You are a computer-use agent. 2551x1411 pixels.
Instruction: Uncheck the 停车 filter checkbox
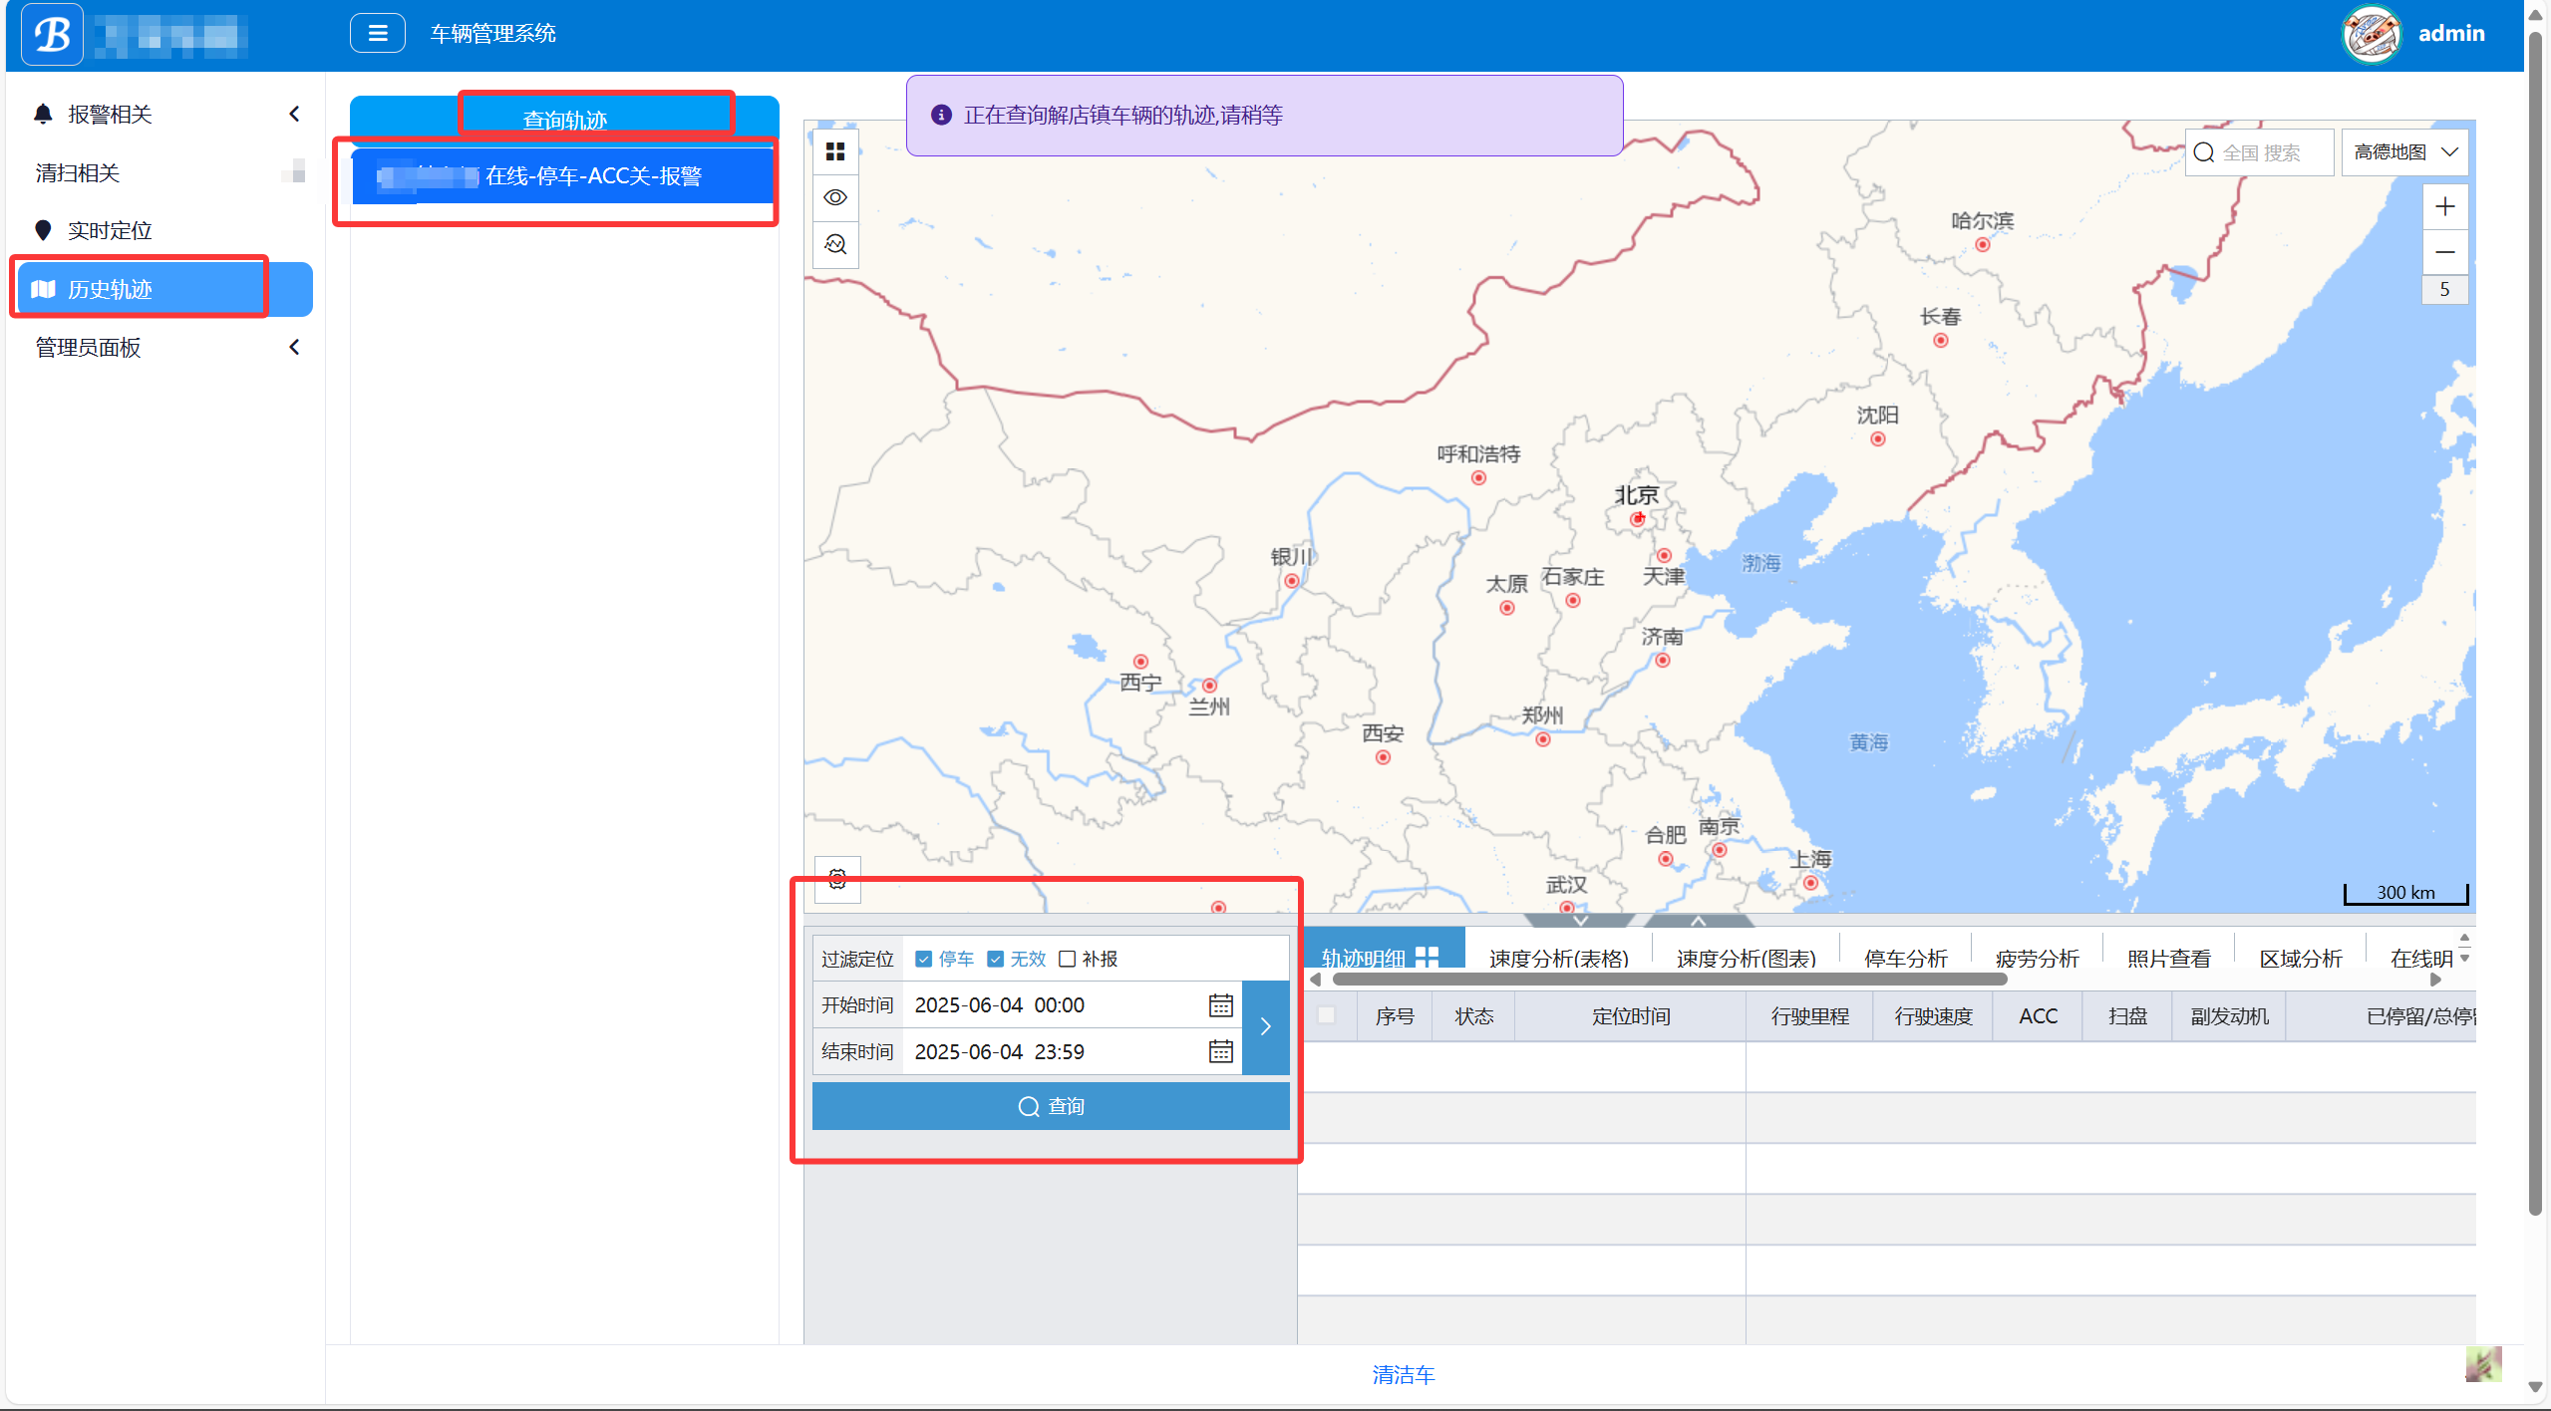923,959
